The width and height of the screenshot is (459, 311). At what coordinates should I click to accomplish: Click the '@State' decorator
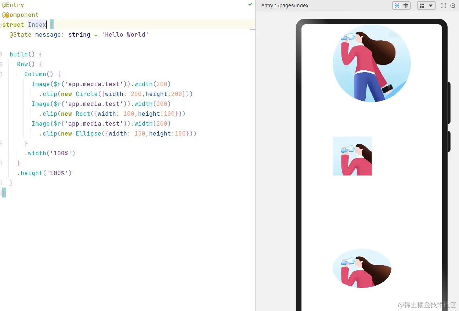[21, 35]
